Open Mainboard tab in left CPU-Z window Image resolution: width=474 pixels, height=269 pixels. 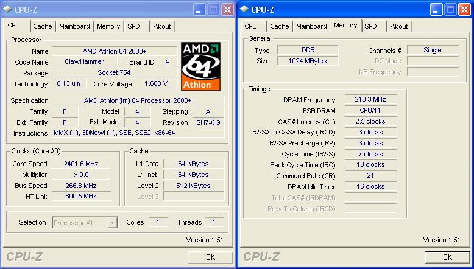pos(74,26)
